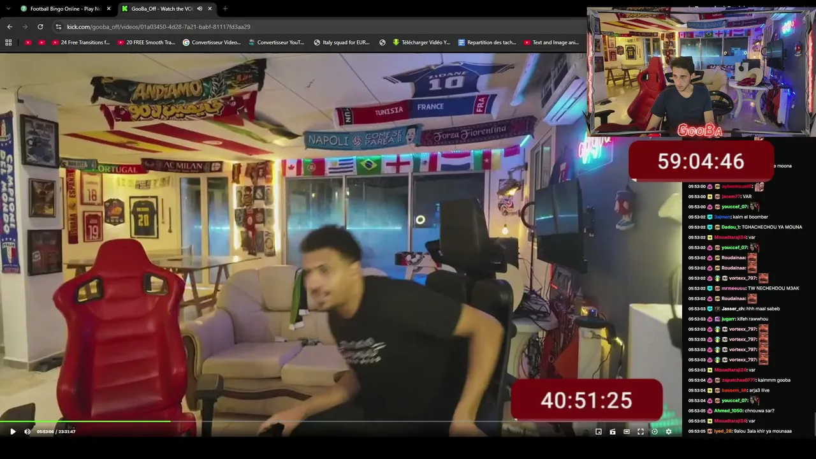Create a clip from the video

pyautogui.click(x=613, y=432)
